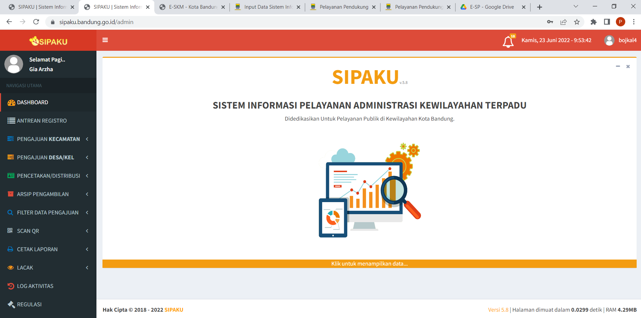Expand the Pengajuan Kecamatan menu

coord(48,139)
